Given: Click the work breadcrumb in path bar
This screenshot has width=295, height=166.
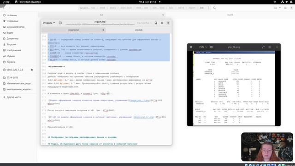Looking at the screenshot, I should click(x=102, y=8).
